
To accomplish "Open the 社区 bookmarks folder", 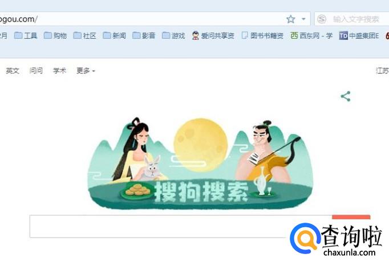I will pyautogui.click(x=84, y=36).
